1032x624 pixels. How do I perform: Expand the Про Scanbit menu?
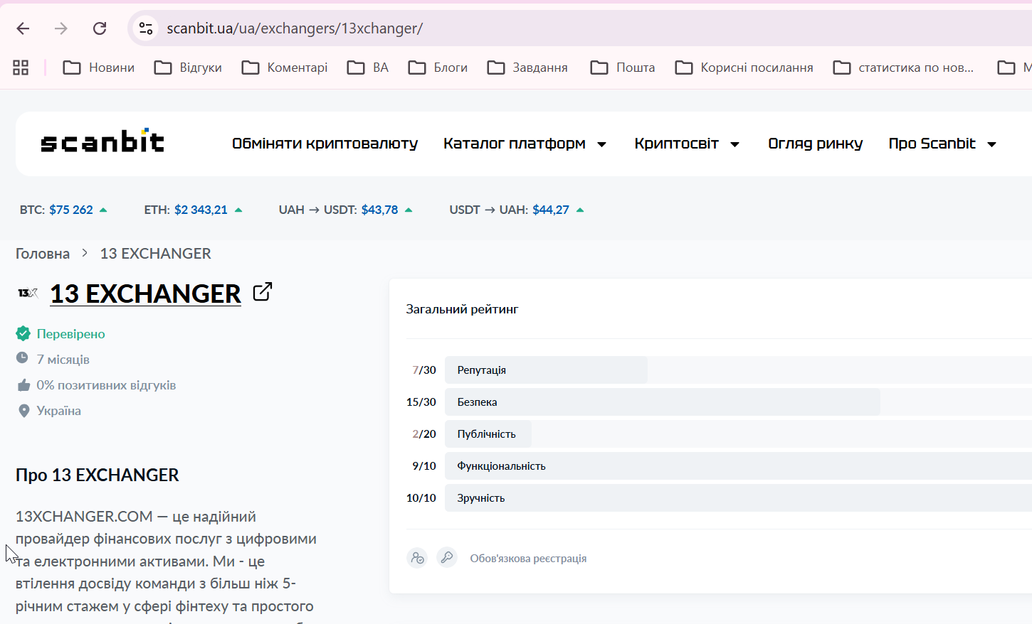[942, 144]
